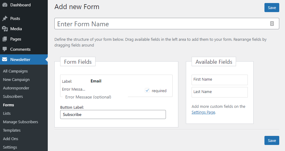This screenshot has width=285, height=151.
Task: Click the Media library icon
Action: pos(5,29)
